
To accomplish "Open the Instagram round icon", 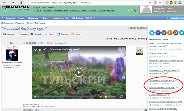I will [176, 33].
